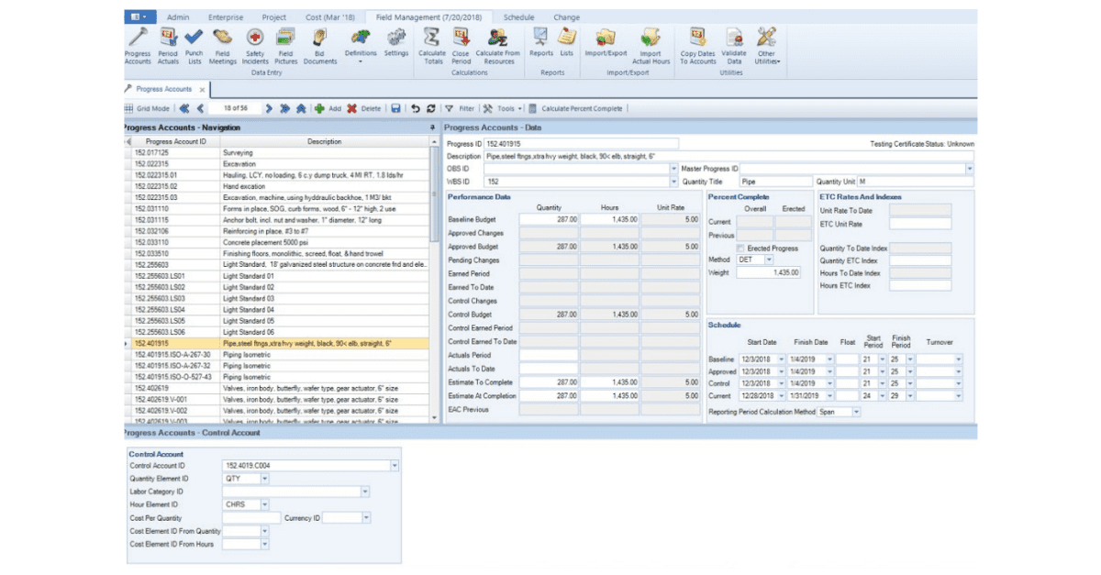Open the Definitions ribbon menu

coord(361,45)
